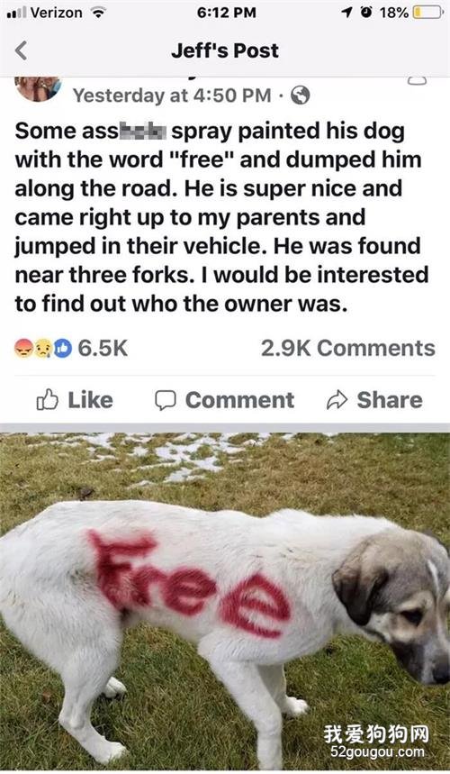450x774 pixels.
Task: Tap the globe public privacy icon
Action: 301,96
